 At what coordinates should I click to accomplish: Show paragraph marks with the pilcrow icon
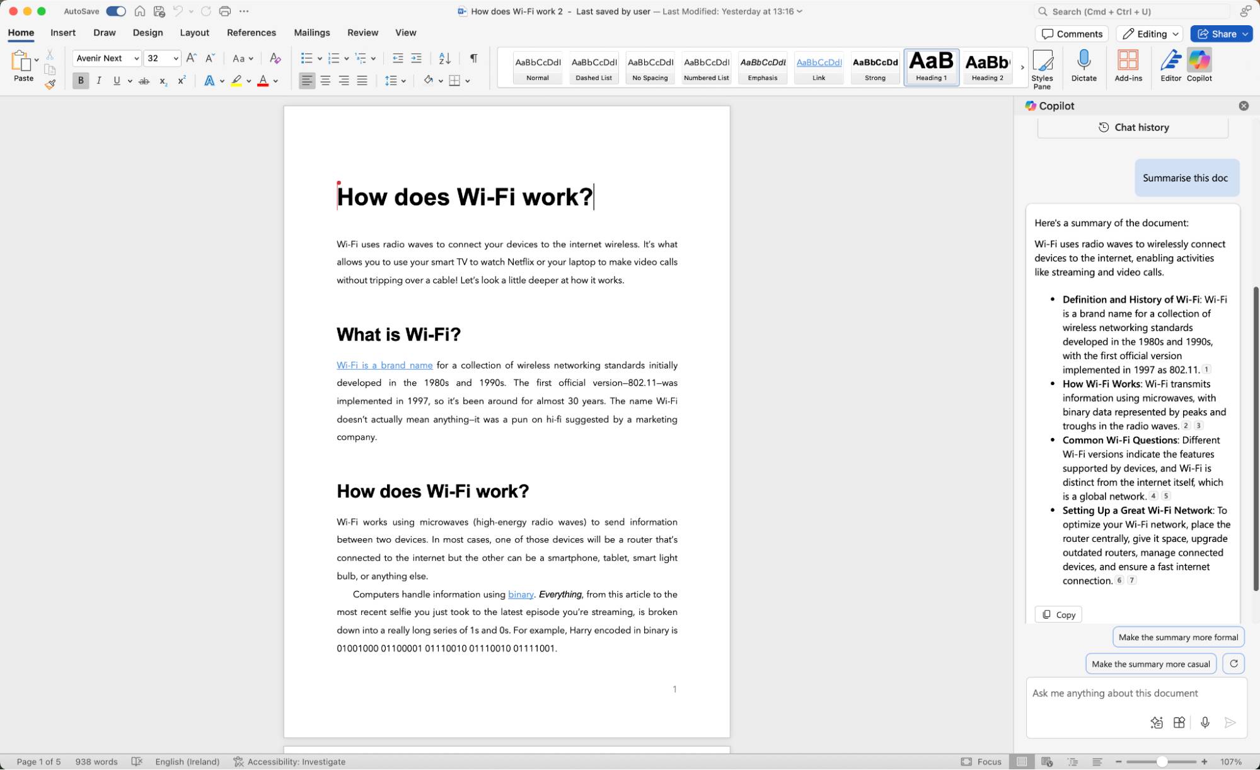[x=473, y=58]
